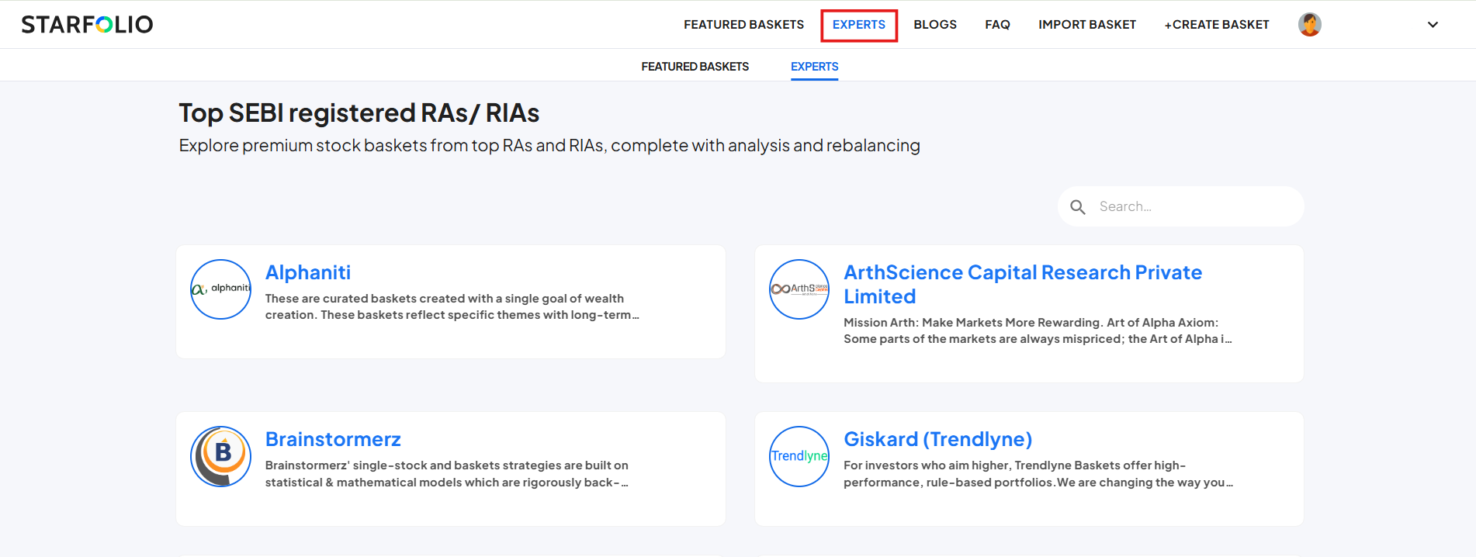Click 'Mission Arth: Make Markets More Rewarding' text
Image resolution: width=1476 pixels, height=557 pixels.
1038,330
